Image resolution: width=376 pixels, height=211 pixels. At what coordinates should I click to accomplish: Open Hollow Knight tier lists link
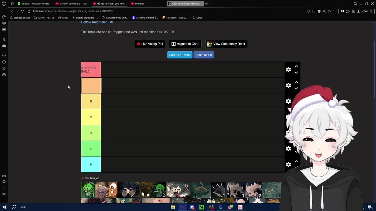[98, 22]
